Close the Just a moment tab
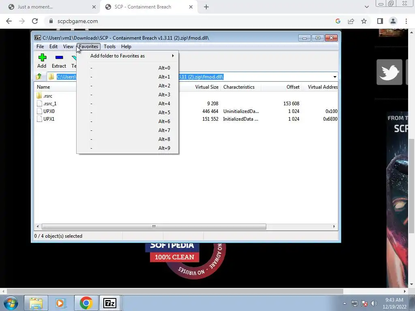This screenshot has width=415, height=311. click(x=94, y=7)
